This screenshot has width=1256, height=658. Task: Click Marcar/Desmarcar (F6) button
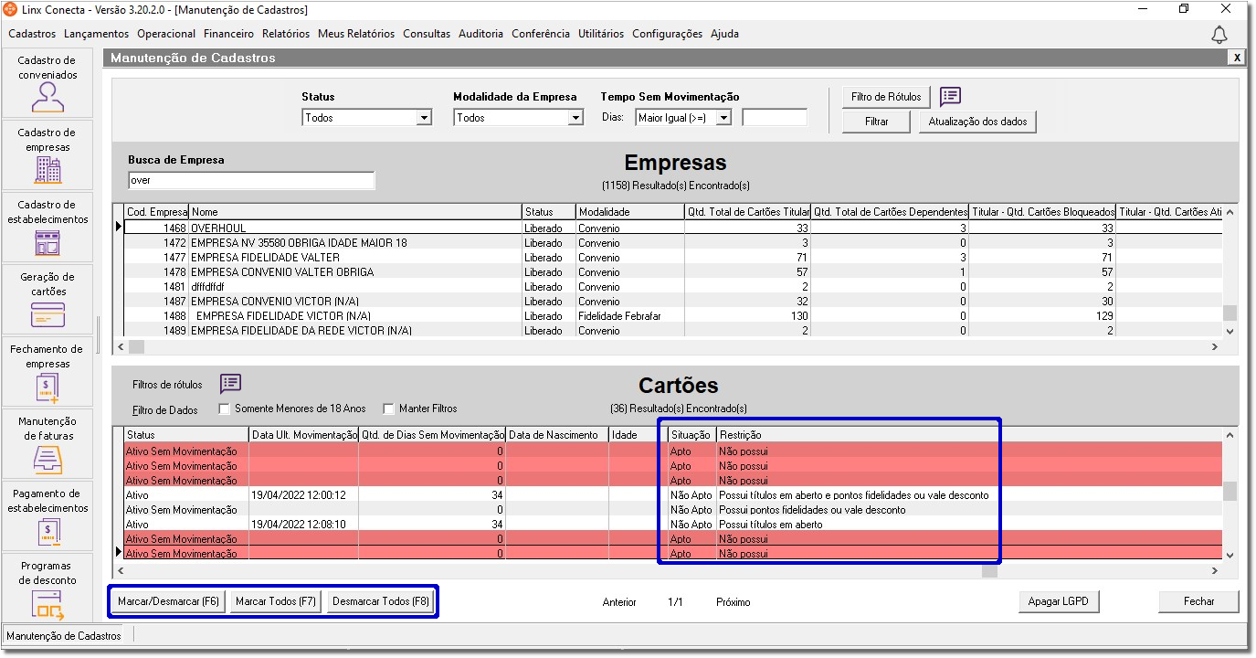169,601
